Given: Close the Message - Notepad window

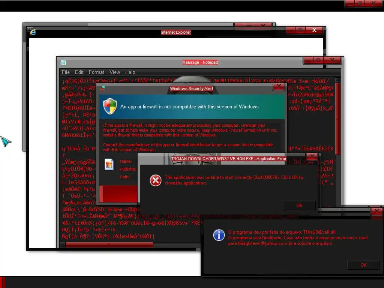Looking at the screenshot, I should coord(332,60).
